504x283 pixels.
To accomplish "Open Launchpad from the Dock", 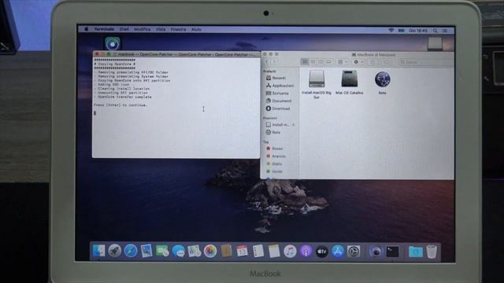I will pos(114,251).
